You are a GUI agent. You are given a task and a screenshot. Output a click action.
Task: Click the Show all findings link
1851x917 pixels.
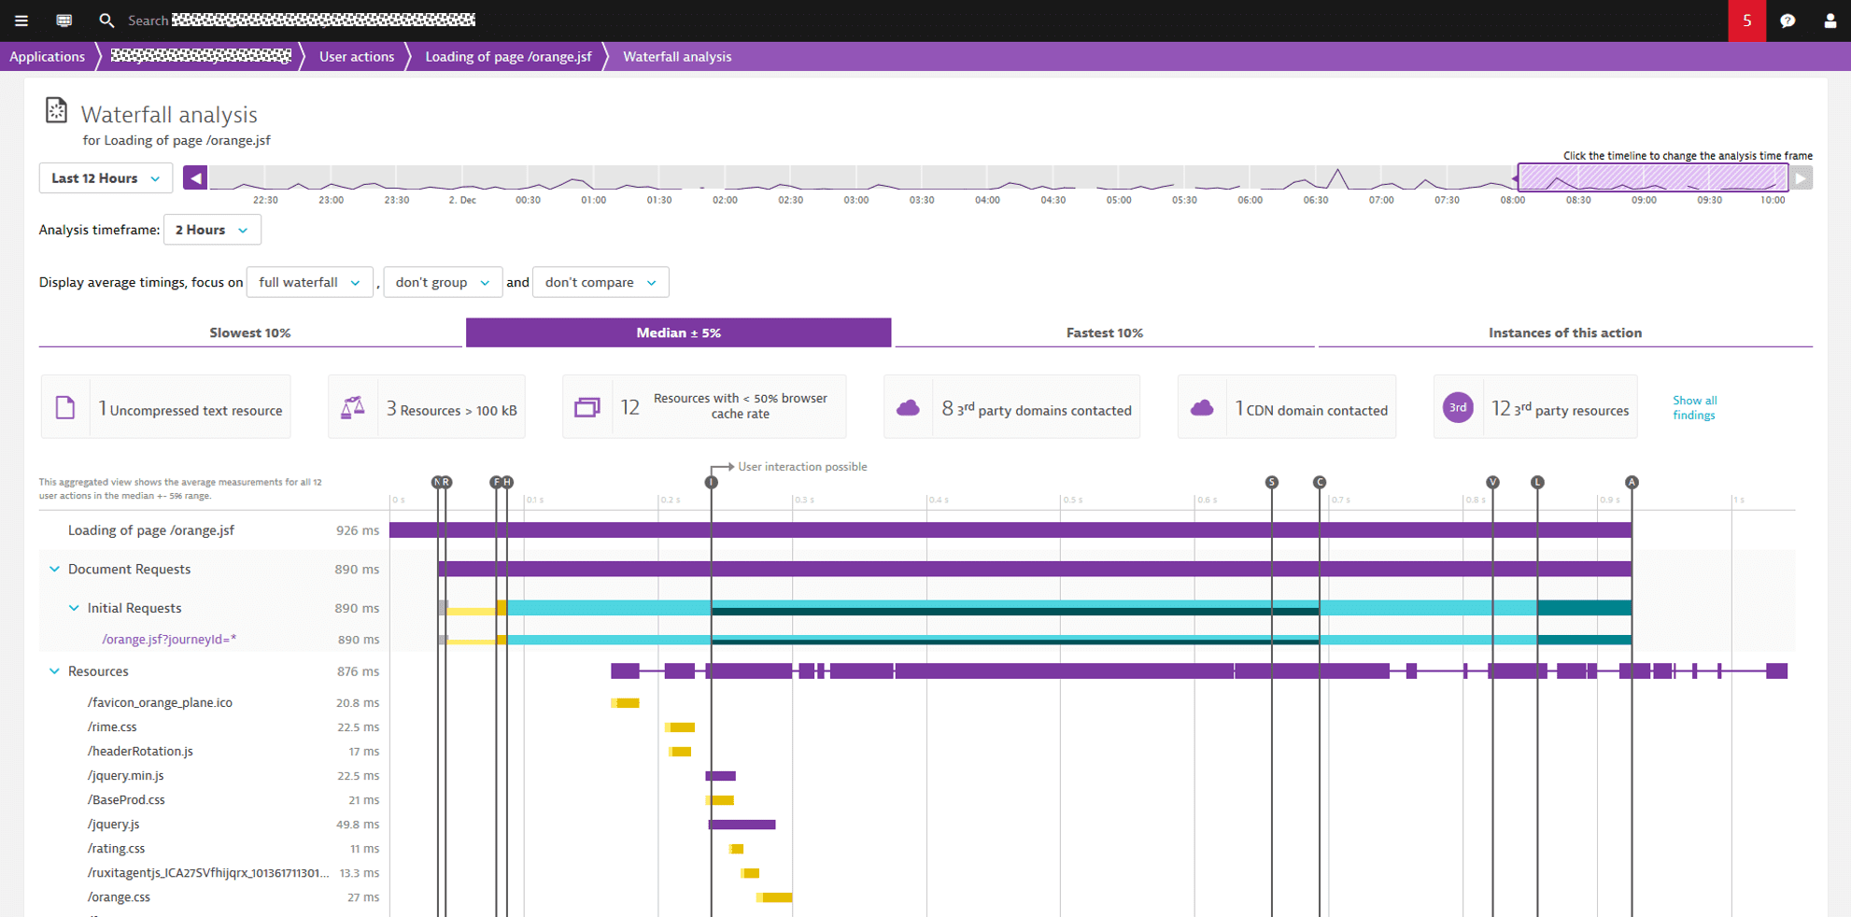[x=1694, y=407]
